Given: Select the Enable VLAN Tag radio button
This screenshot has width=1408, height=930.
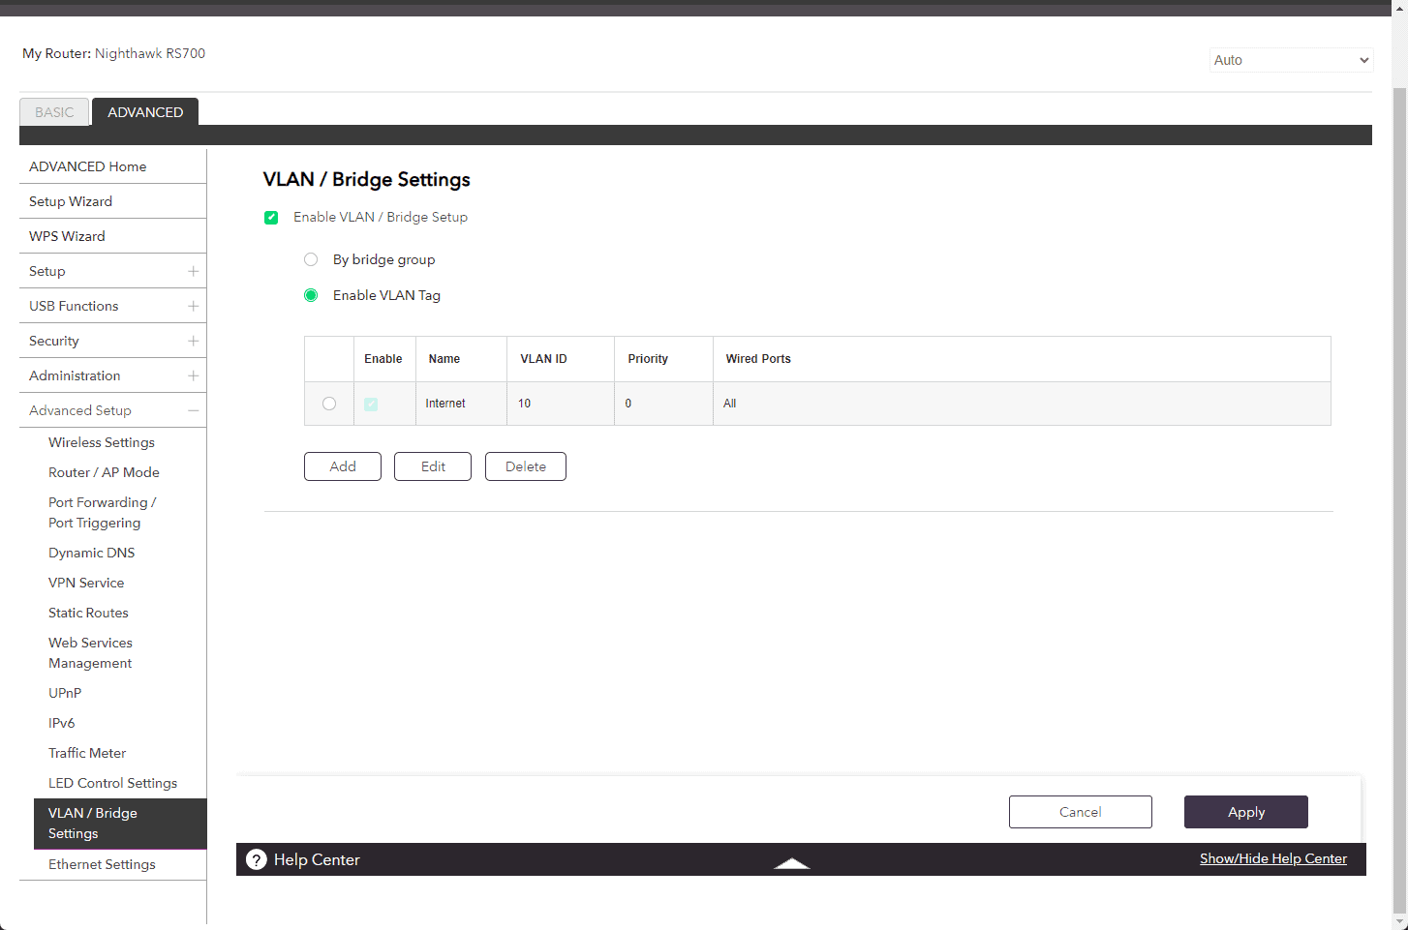Looking at the screenshot, I should pyautogui.click(x=311, y=295).
